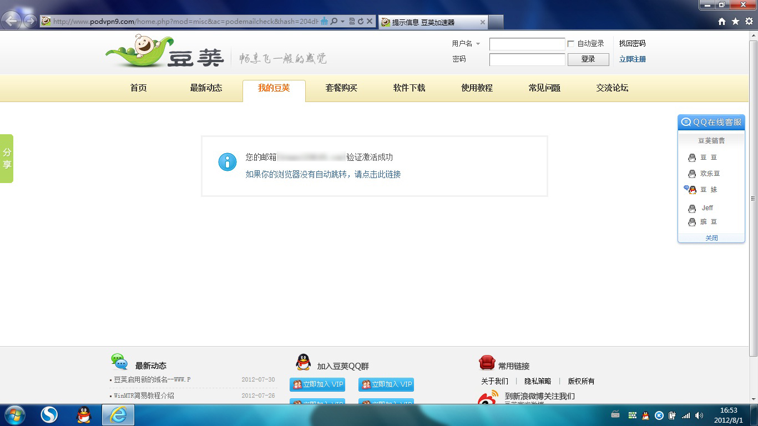Click the red sofa icon beside 常用链接
Image resolution: width=758 pixels, height=426 pixels.
coord(487,363)
